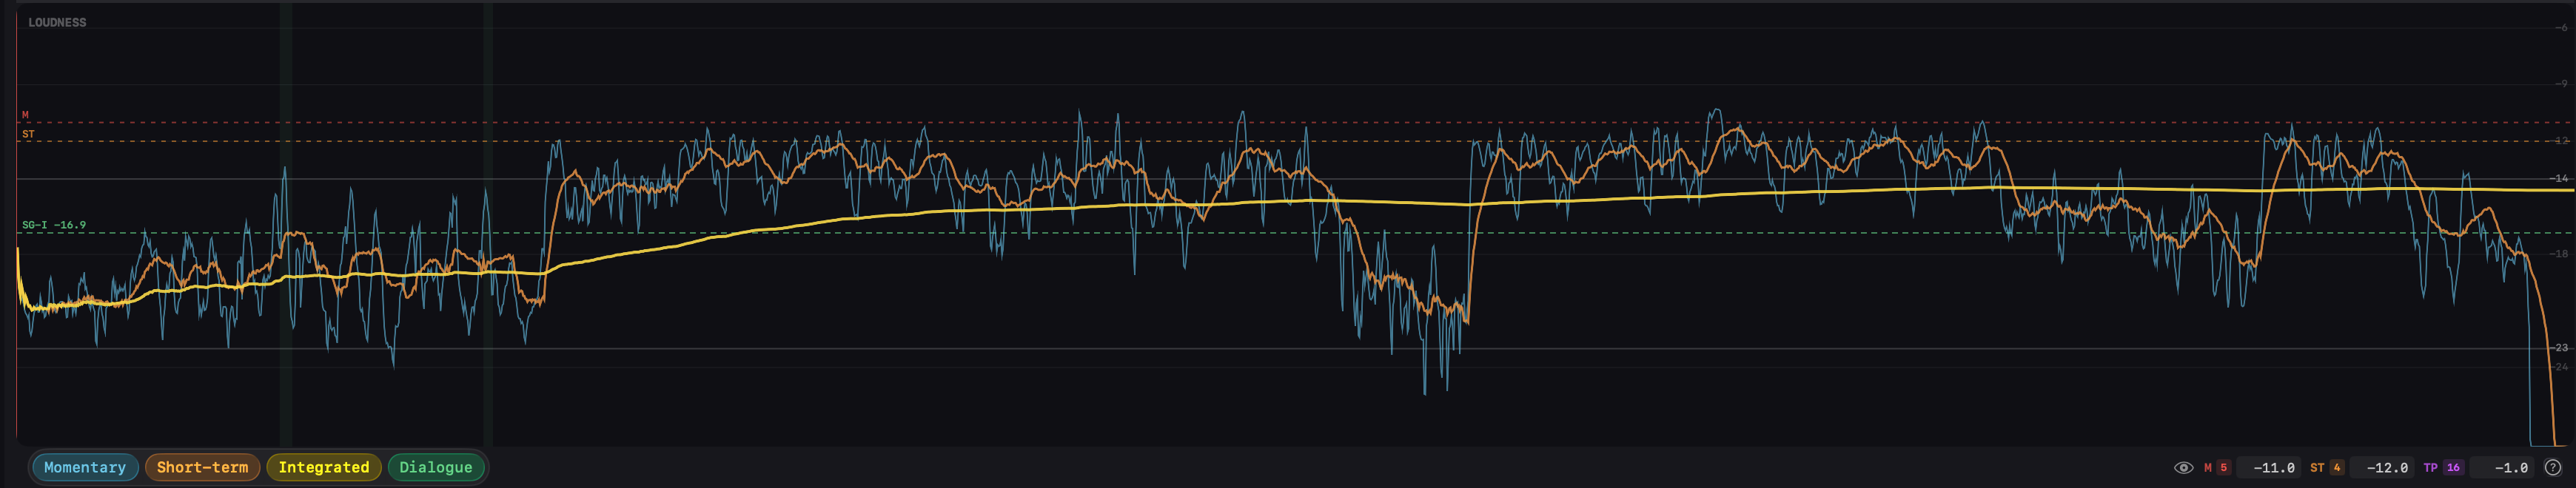Click the red M threshold line label
2576x488 pixels.
tap(25, 115)
